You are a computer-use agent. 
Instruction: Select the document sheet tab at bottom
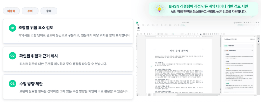[149, 95]
